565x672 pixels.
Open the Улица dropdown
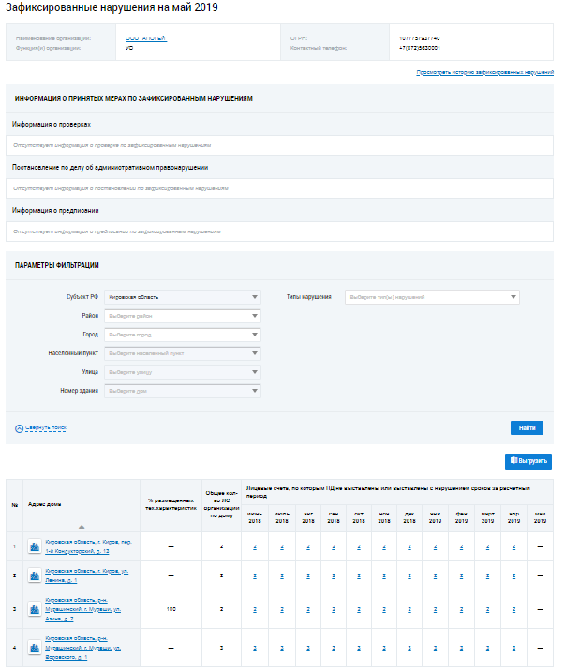(182, 372)
